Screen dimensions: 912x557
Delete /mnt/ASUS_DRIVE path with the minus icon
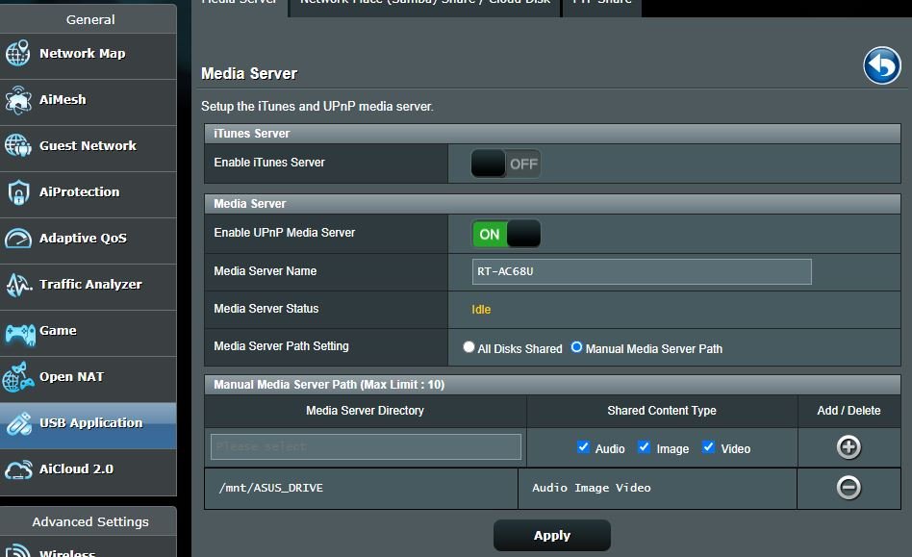849,487
